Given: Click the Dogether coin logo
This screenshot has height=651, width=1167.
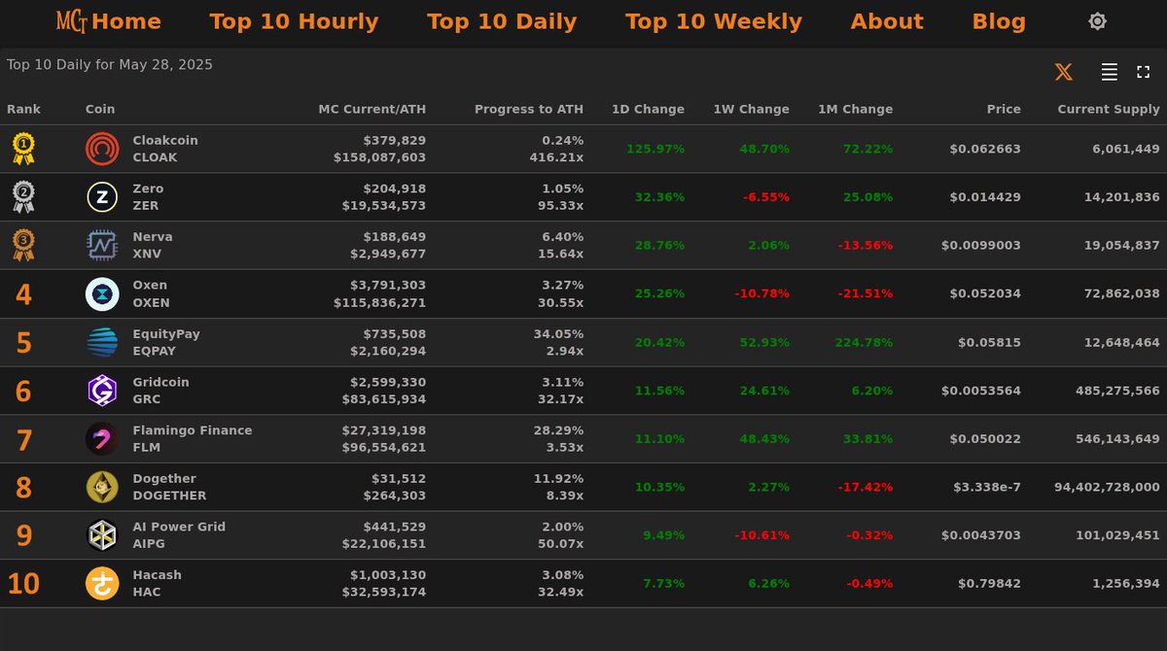Looking at the screenshot, I should (102, 487).
